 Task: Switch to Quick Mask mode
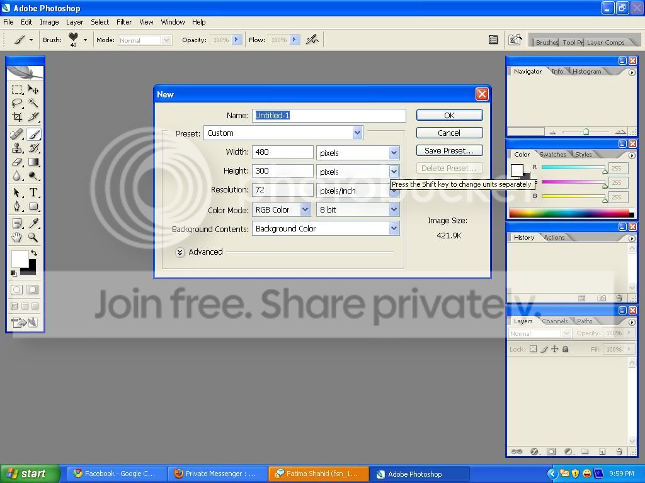tap(32, 289)
